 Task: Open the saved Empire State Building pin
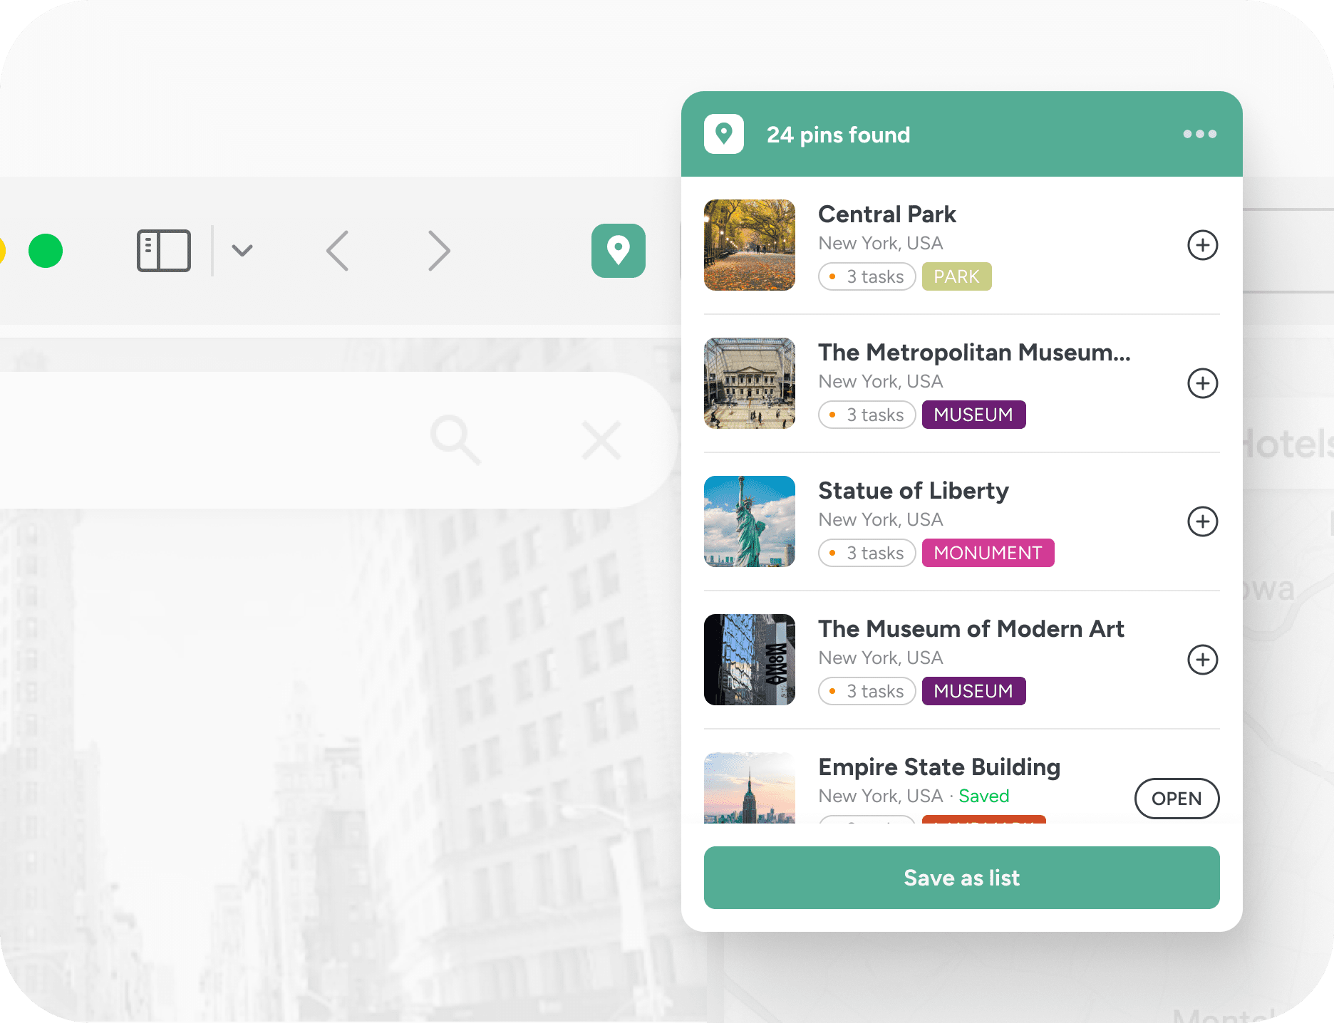click(x=1177, y=799)
